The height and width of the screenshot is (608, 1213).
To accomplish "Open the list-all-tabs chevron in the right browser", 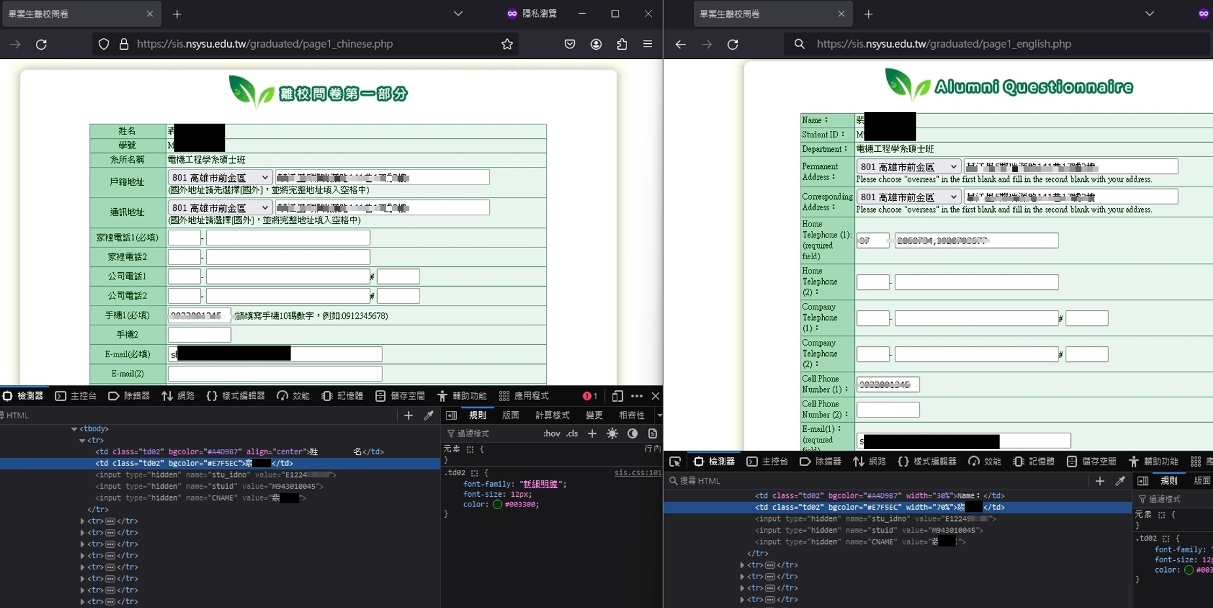I will point(1150,14).
